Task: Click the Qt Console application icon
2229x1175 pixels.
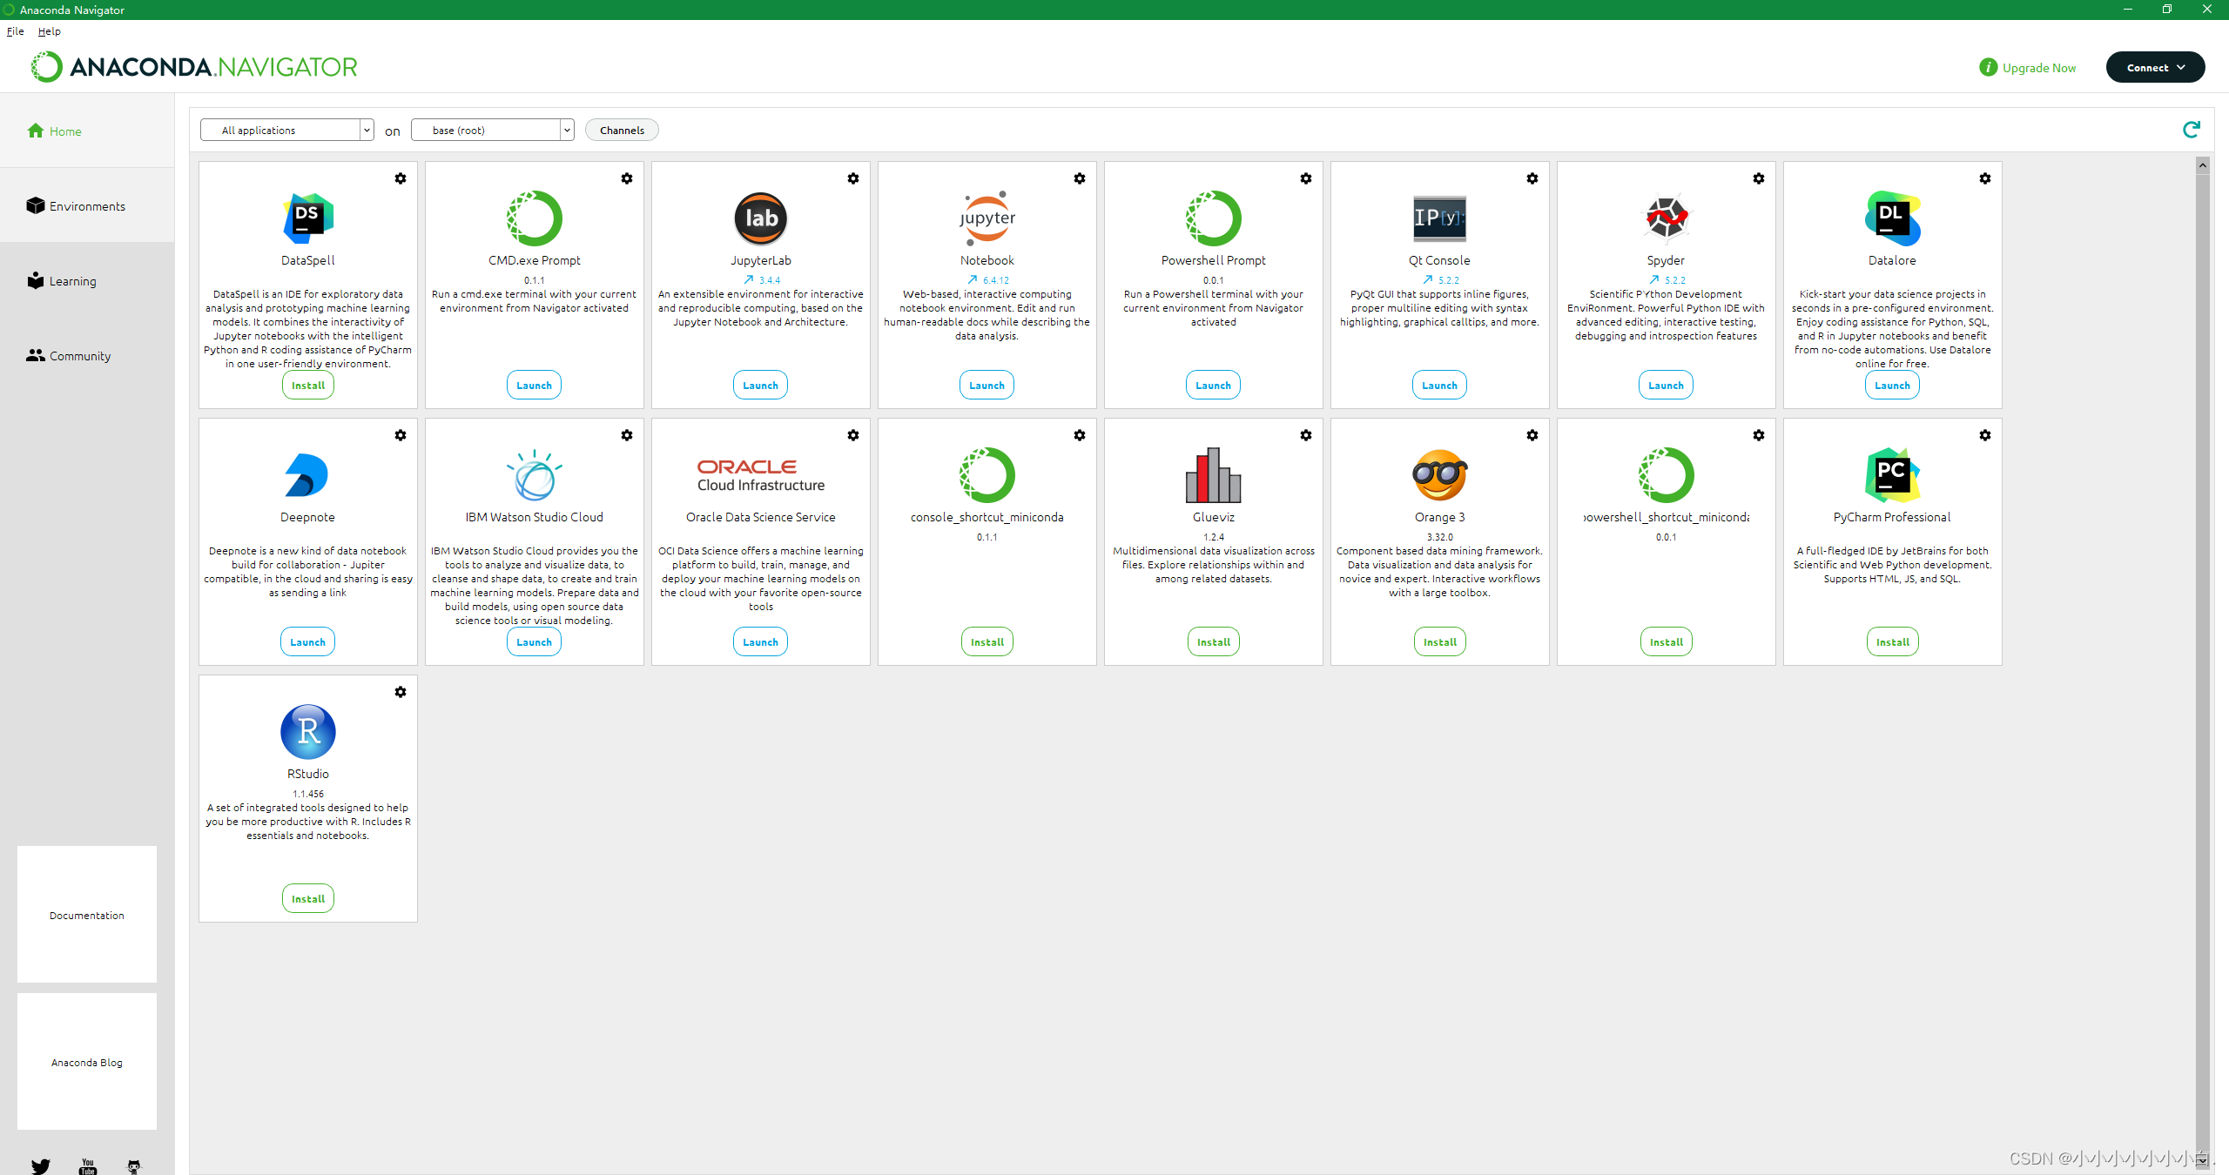Action: click(x=1438, y=218)
